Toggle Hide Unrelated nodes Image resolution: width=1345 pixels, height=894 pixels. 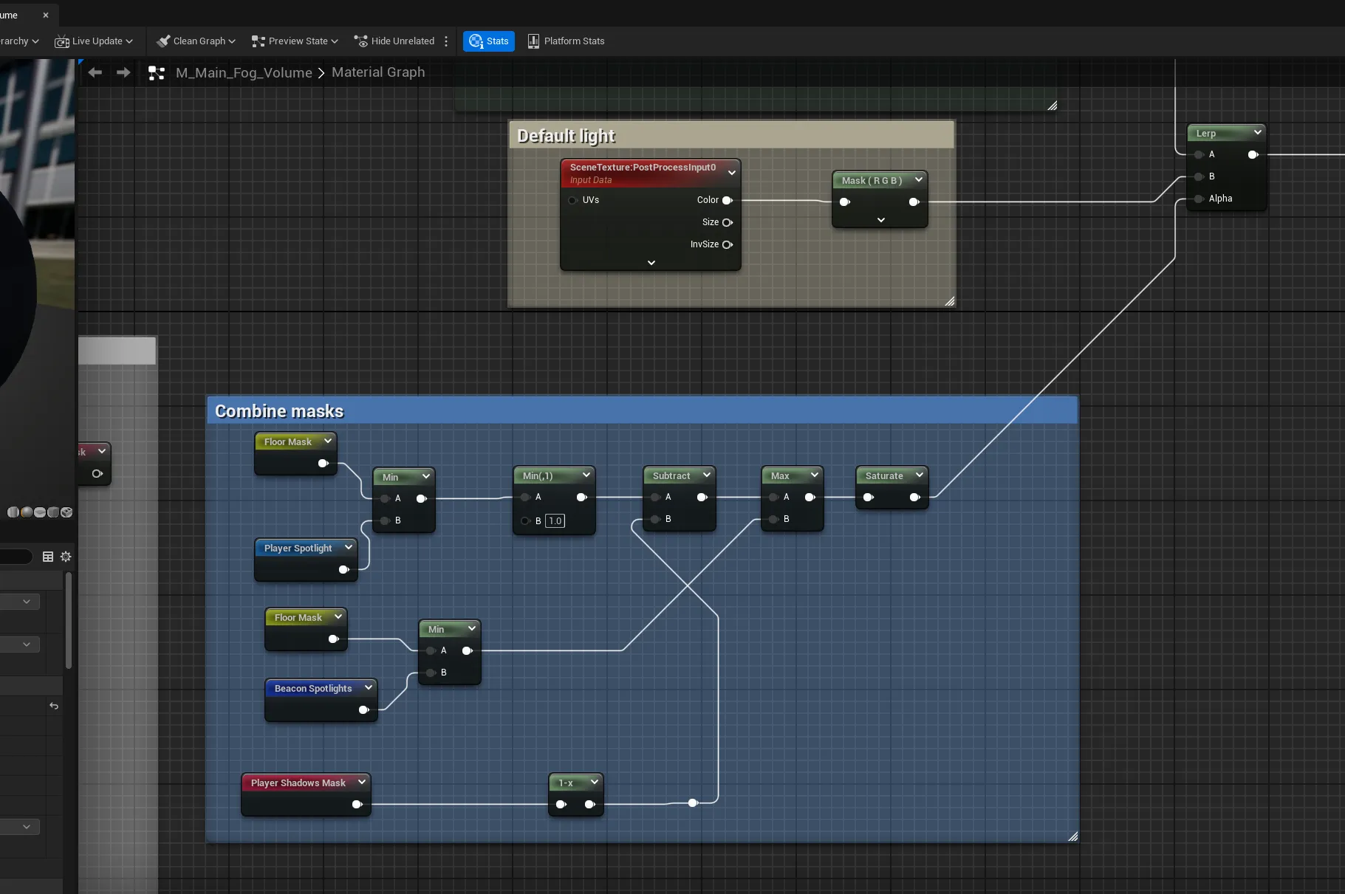pyautogui.click(x=394, y=41)
